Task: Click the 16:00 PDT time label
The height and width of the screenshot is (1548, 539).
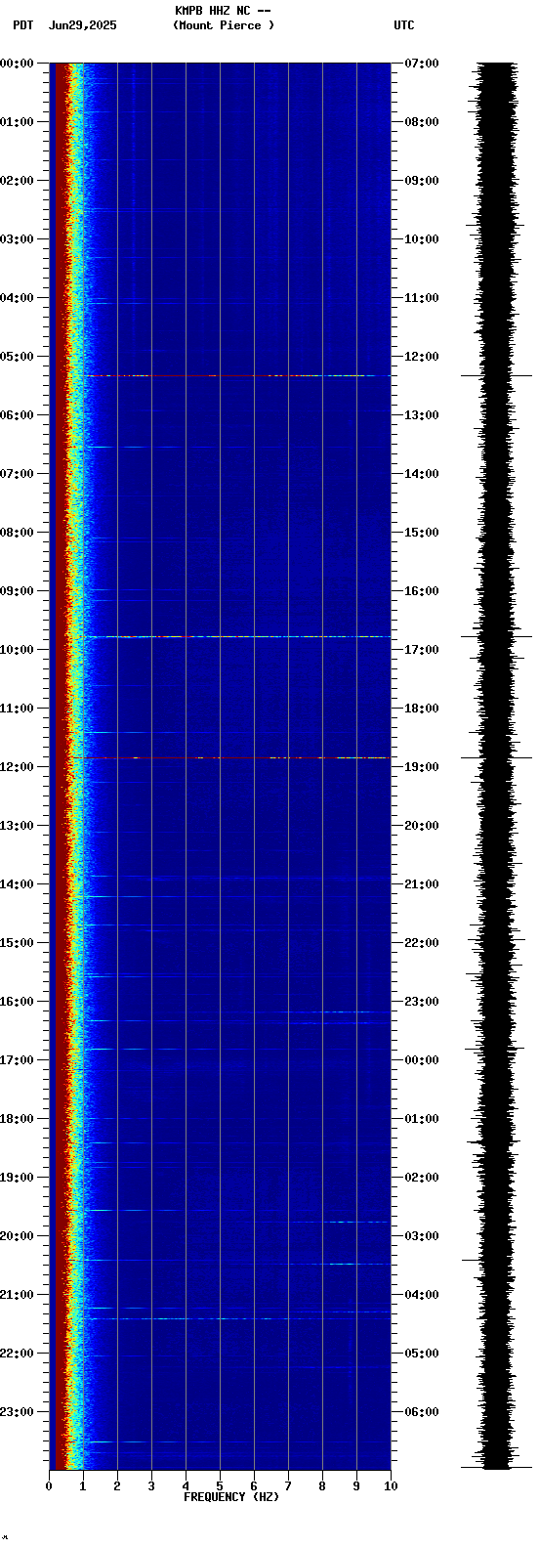Action: pyautogui.click(x=17, y=1002)
